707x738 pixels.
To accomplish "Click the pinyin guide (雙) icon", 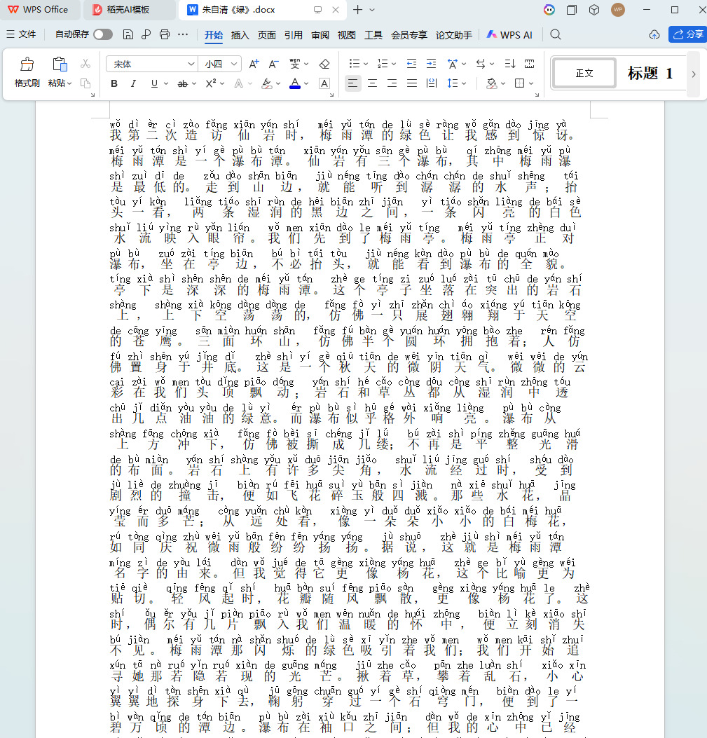I will click(295, 64).
